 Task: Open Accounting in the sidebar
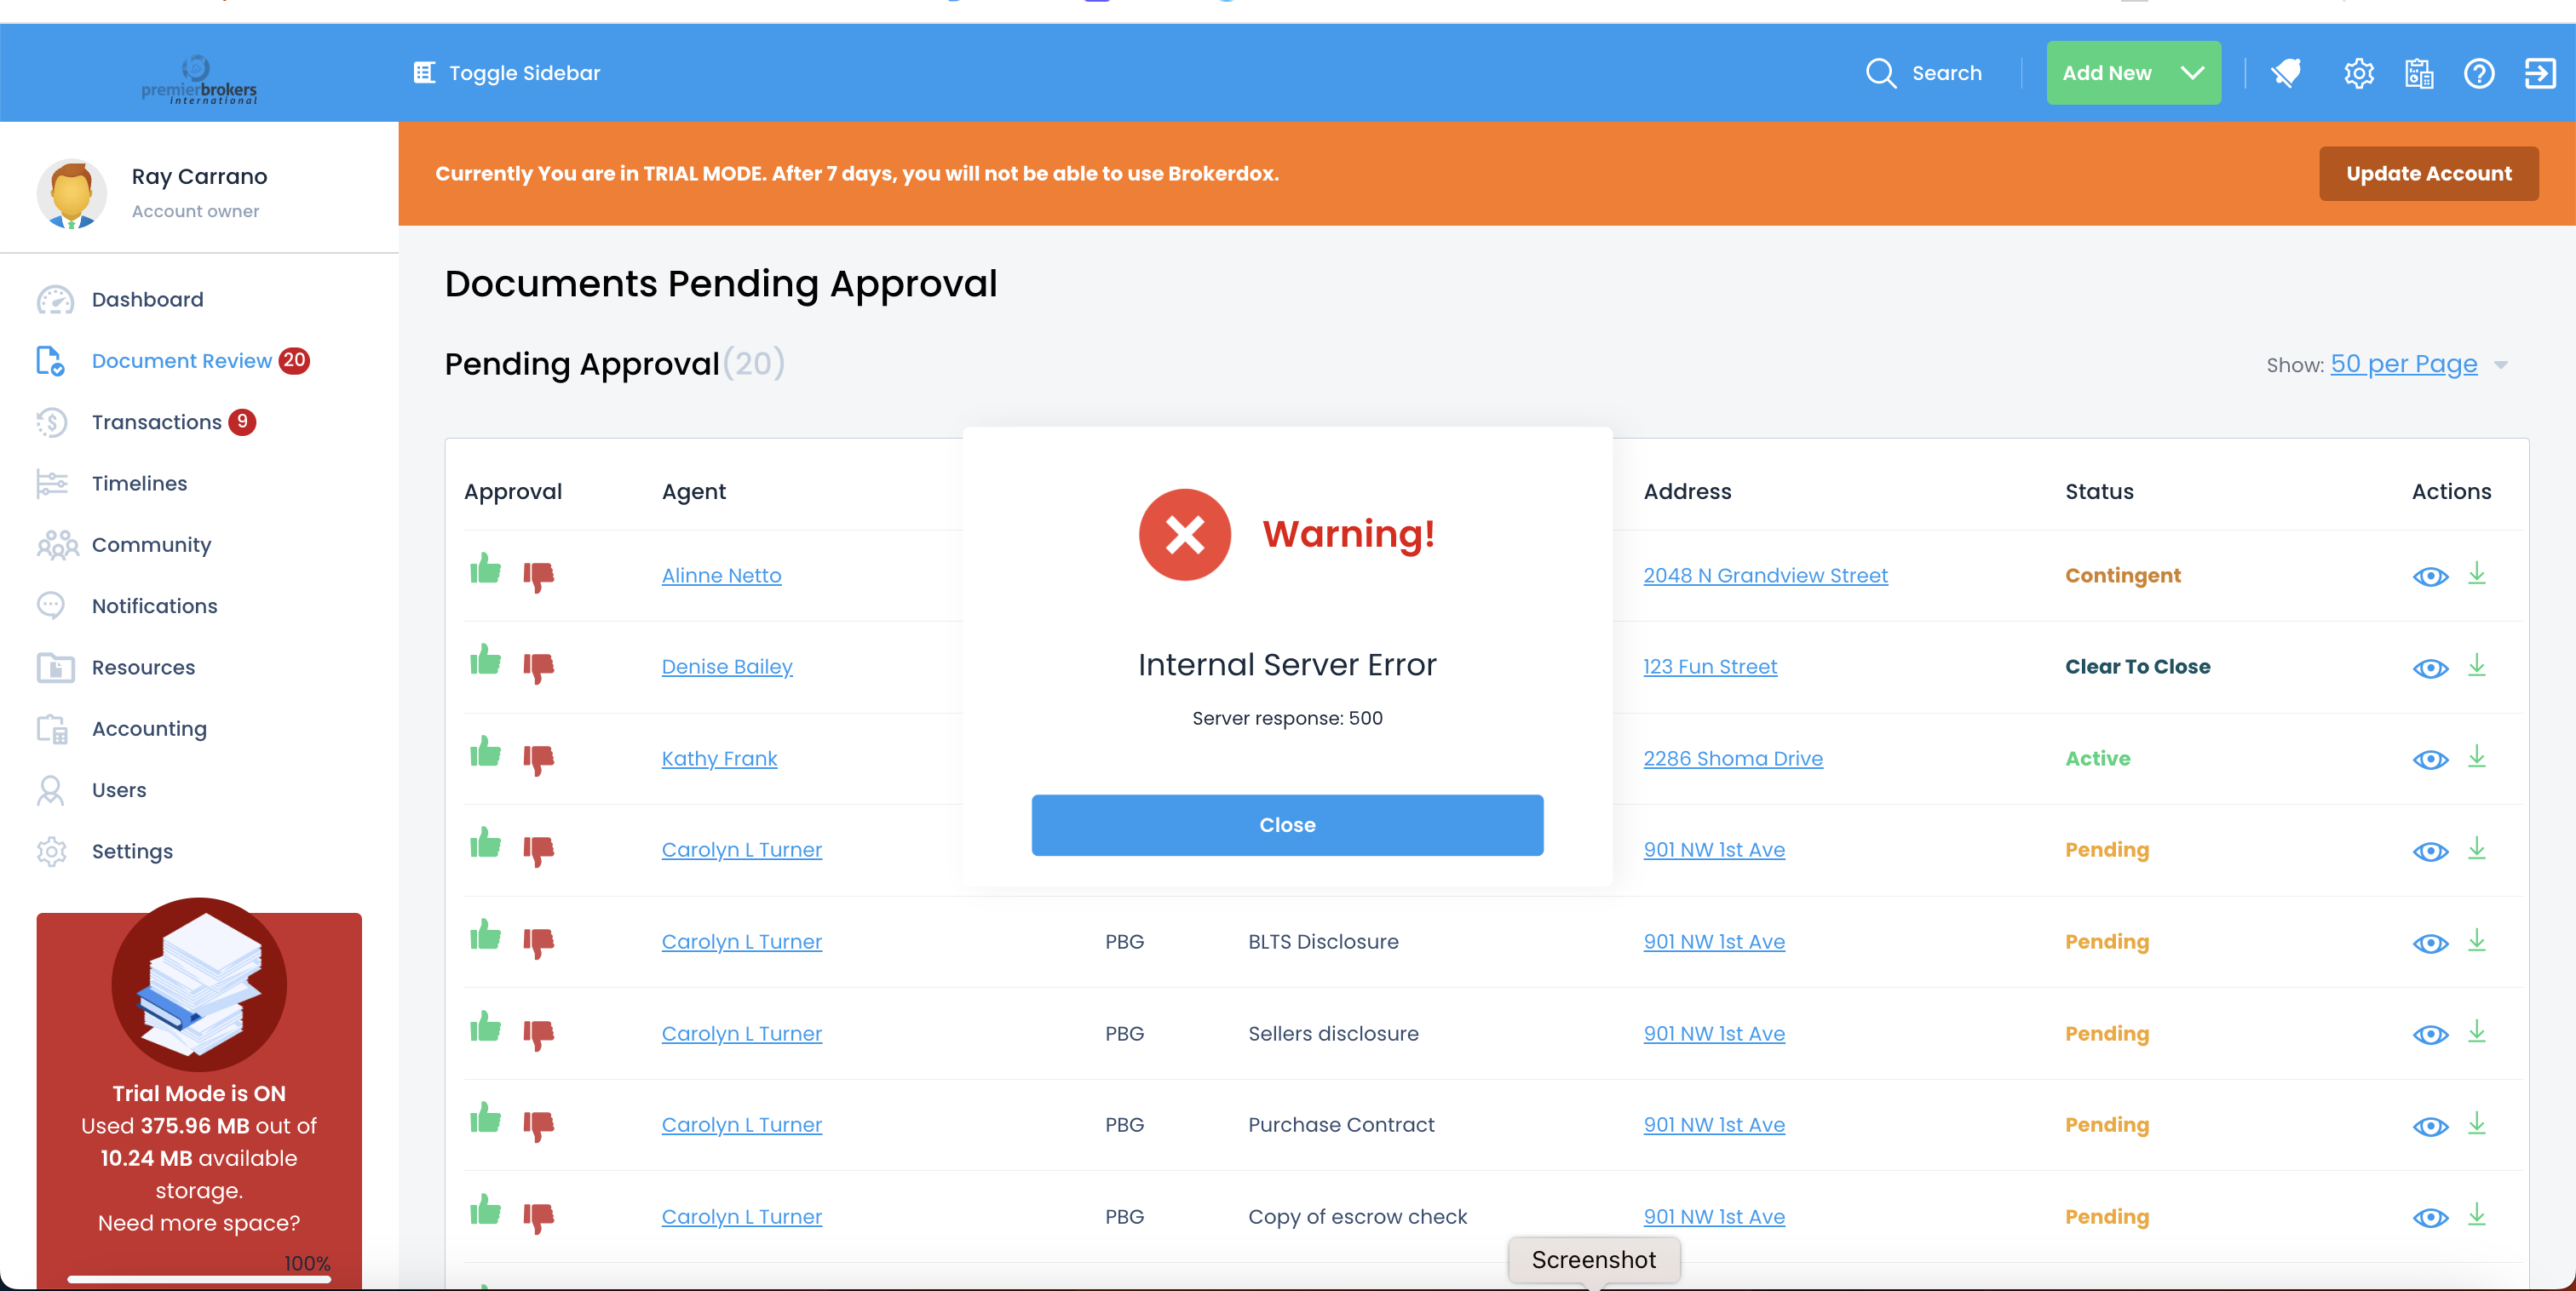(x=149, y=729)
